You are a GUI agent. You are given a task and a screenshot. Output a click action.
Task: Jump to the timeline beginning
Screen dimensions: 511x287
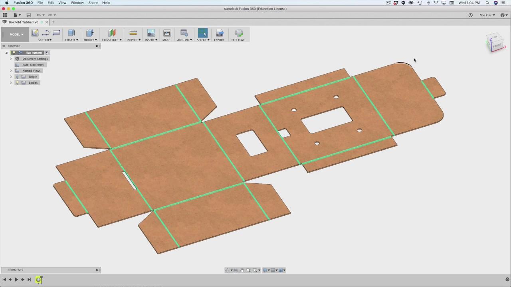click(x=4, y=280)
